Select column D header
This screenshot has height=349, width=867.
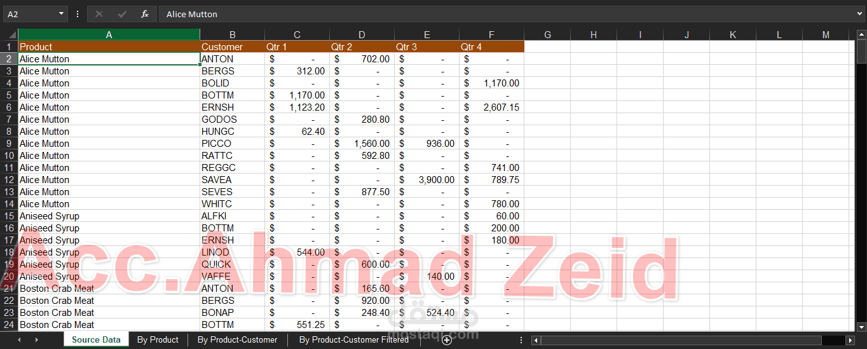pyautogui.click(x=362, y=35)
